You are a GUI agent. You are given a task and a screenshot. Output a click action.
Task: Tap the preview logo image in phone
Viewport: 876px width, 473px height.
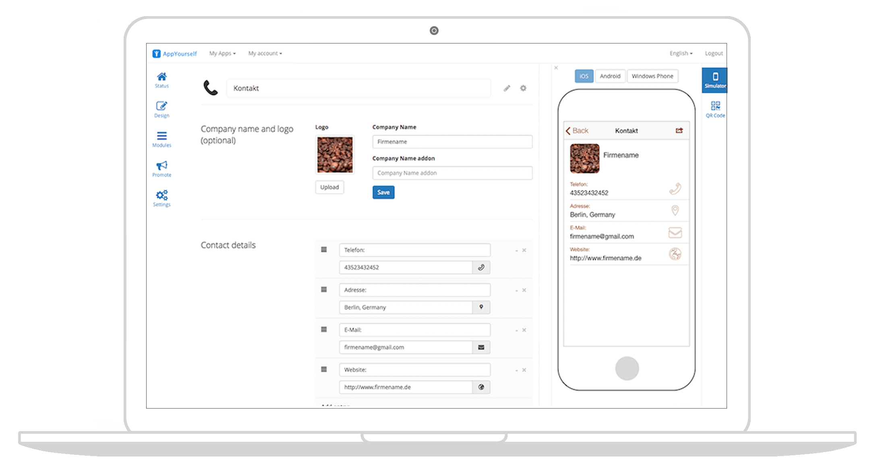pyautogui.click(x=584, y=159)
